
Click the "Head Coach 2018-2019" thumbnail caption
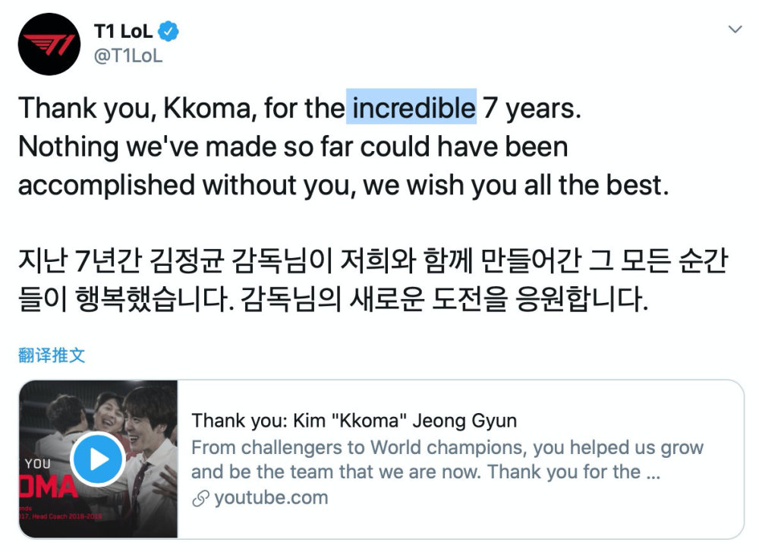click(x=65, y=518)
